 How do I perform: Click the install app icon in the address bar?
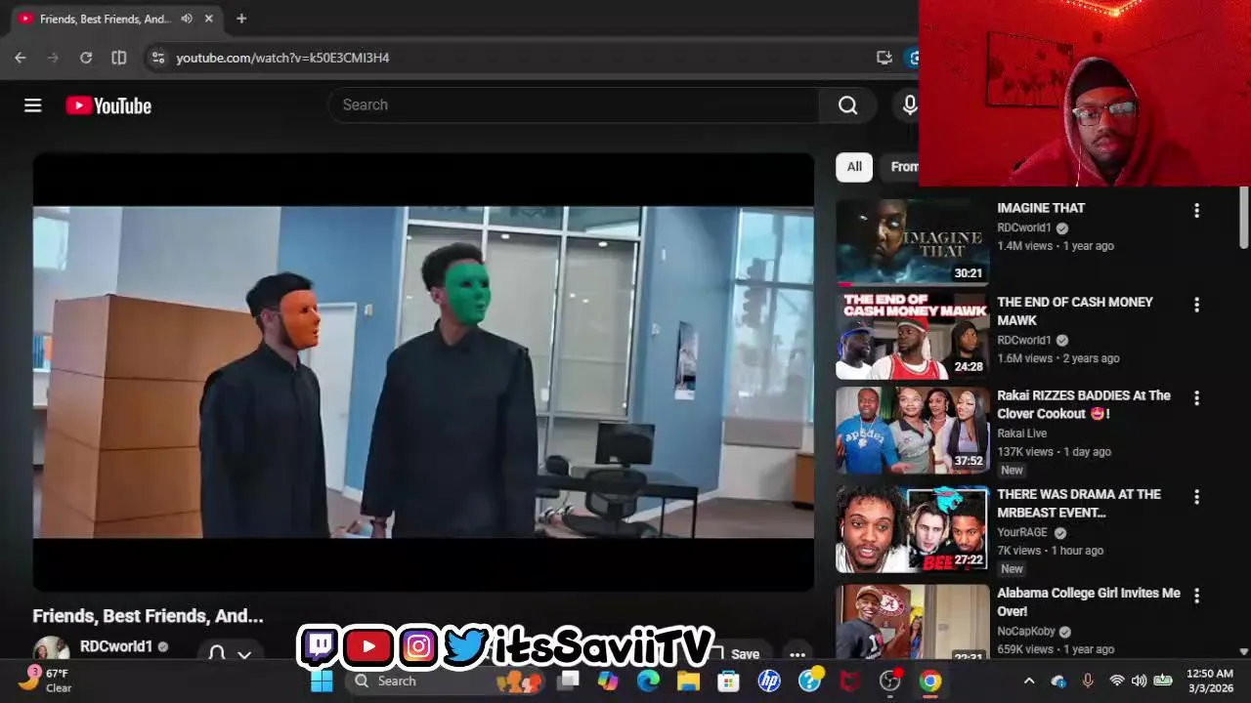884,58
